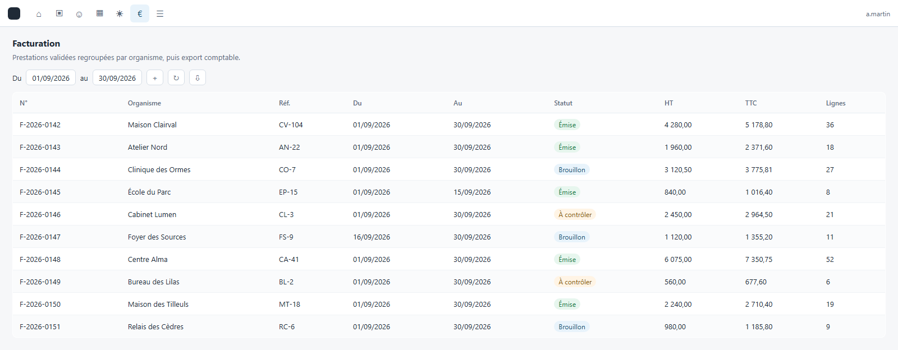Viewport: 898px width, 350px height.
Task: Open the square-in-square nav icon
Action: [59, 13]
